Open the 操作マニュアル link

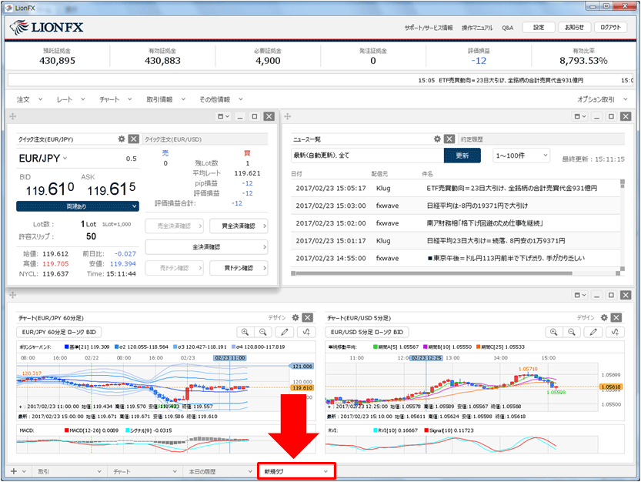tap(477, 28)
